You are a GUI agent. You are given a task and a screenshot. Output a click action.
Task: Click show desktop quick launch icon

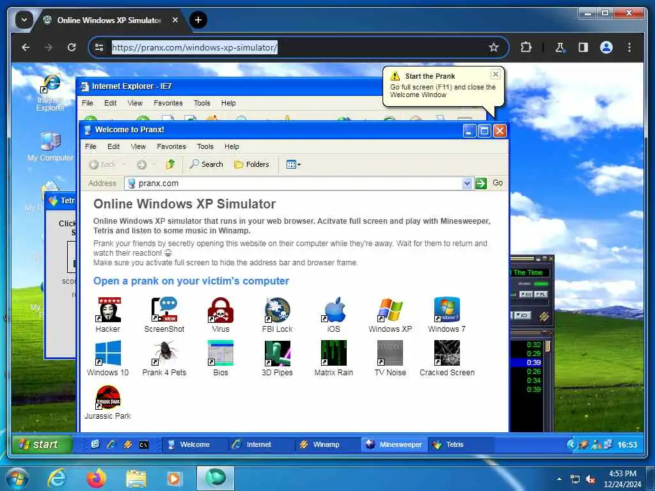tap(95, 445)
